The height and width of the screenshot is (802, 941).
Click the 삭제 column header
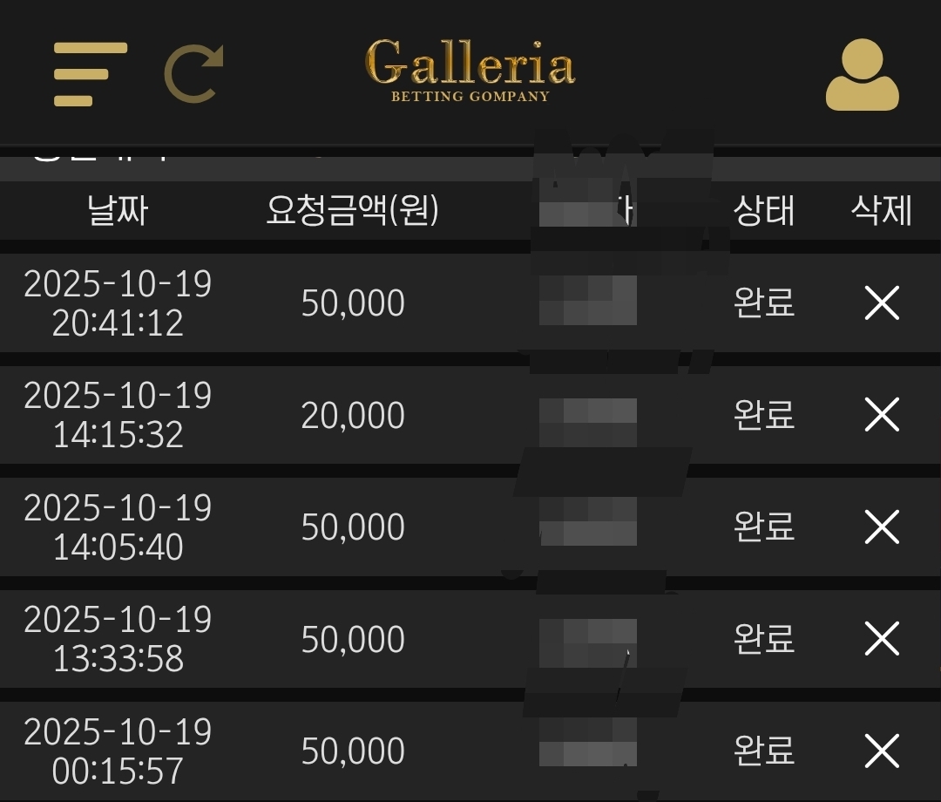pos(882,211)
